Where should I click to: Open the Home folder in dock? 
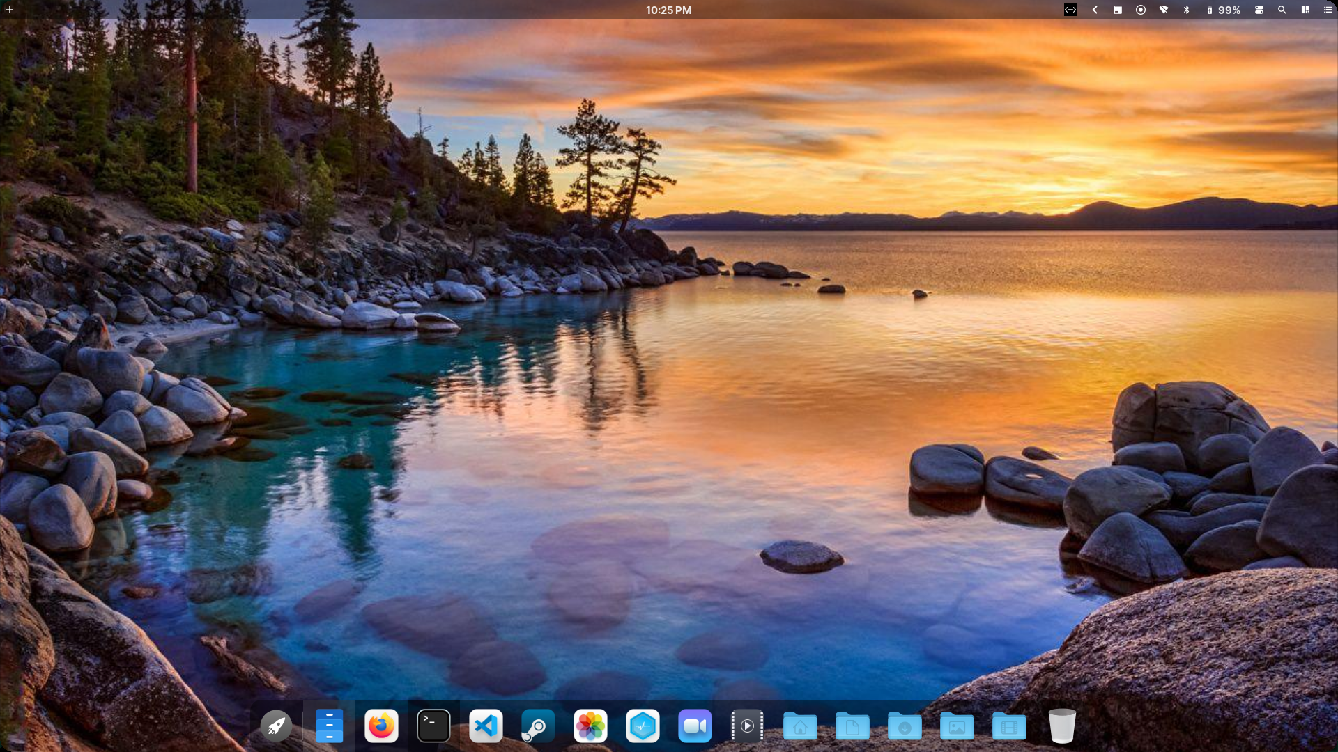click(x=800, y=726)
